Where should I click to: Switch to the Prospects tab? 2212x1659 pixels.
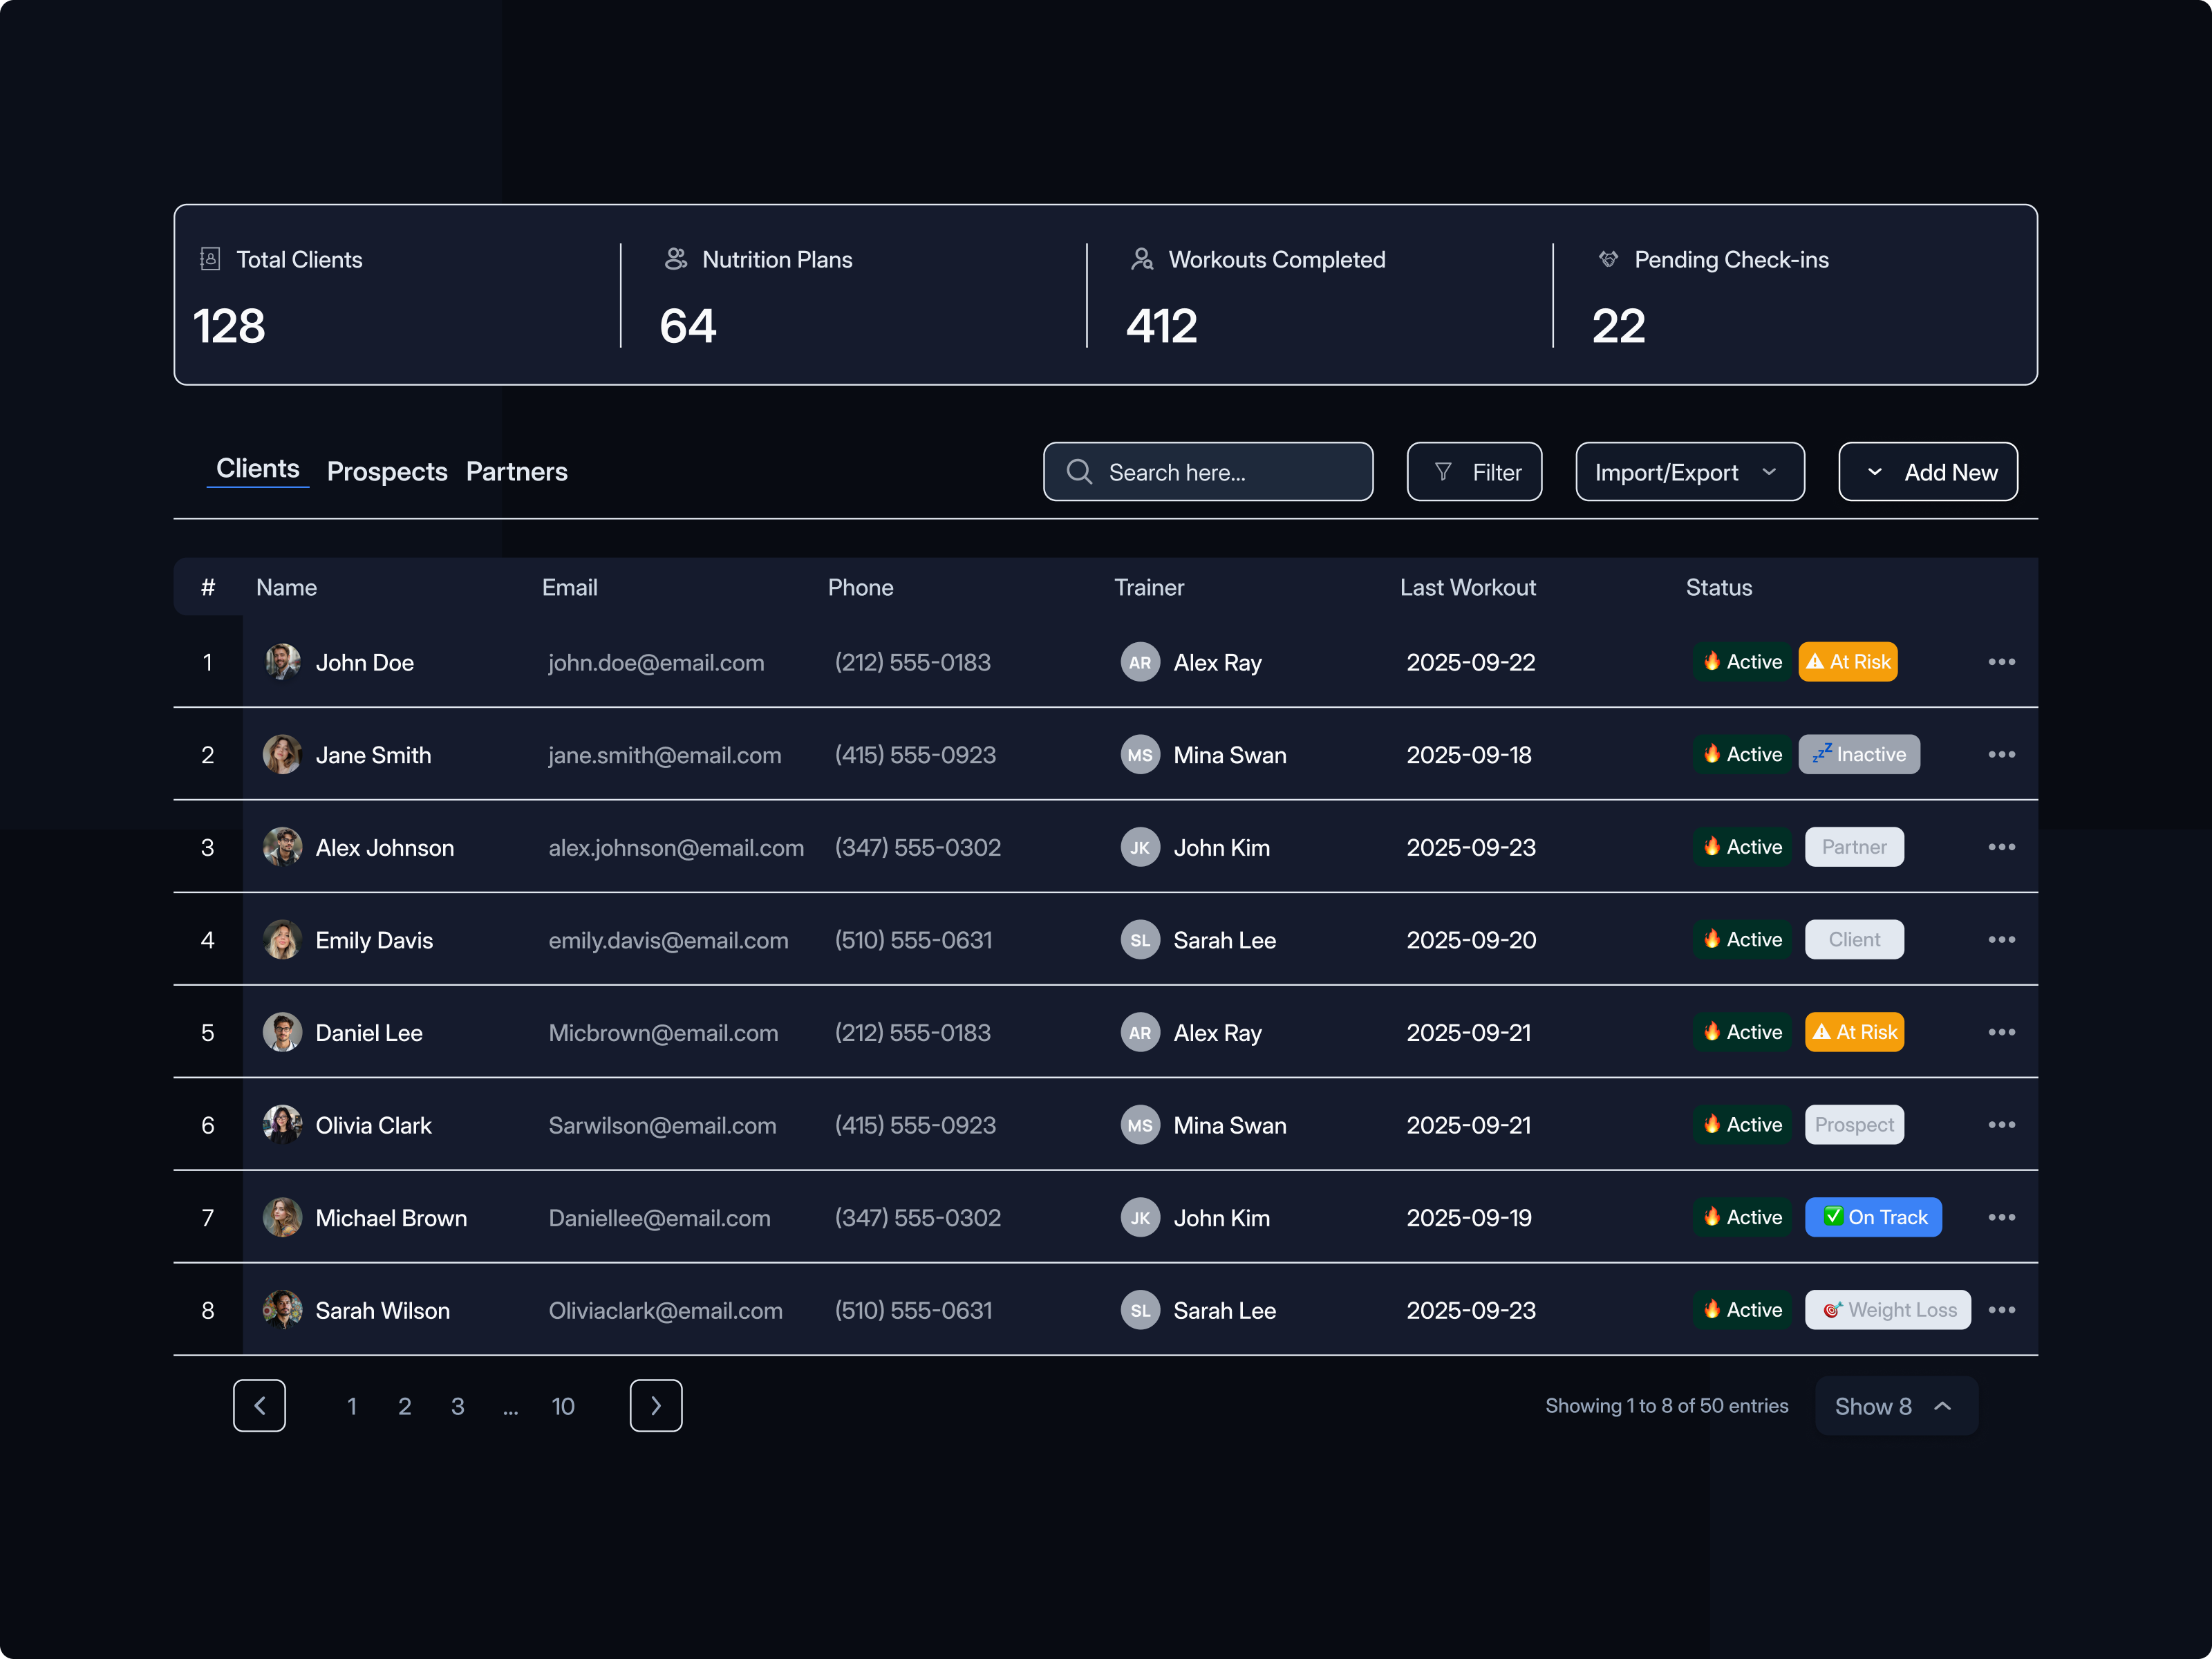(x=386, y=471)
